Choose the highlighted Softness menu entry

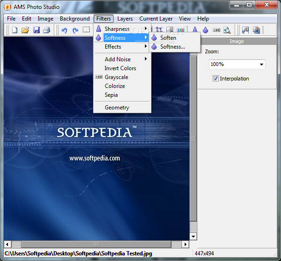pos(122,38)
